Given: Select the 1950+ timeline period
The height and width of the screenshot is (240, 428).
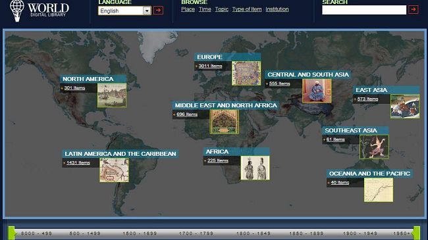Looking at the screenshot, I should pyautogui.click(x=402, y=233).
